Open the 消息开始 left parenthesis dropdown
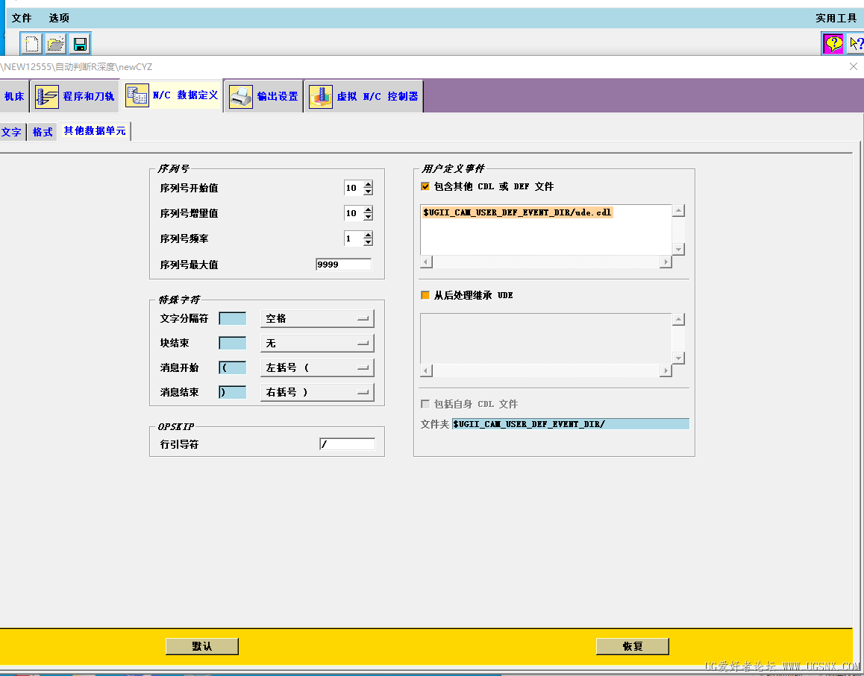 pos(317,367)
